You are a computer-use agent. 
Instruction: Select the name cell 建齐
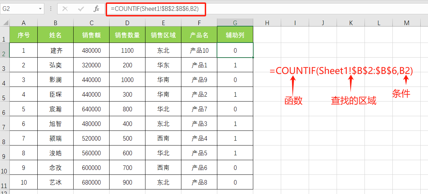55,50
